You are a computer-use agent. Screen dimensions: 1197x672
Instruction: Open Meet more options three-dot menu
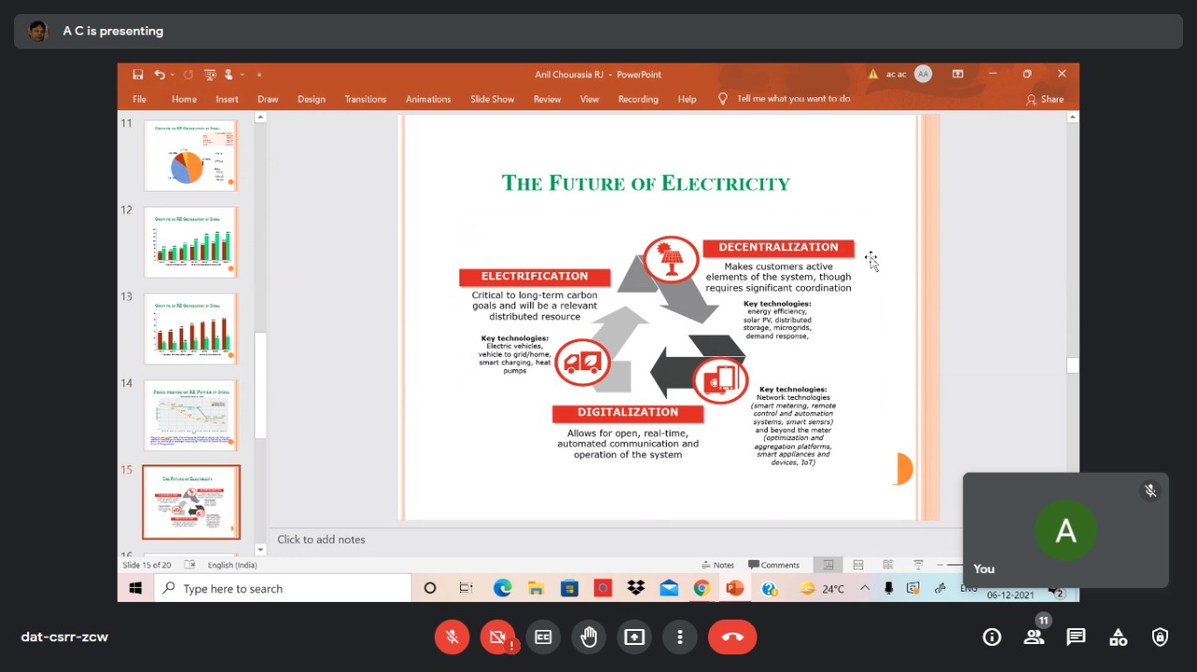[680, 637]
